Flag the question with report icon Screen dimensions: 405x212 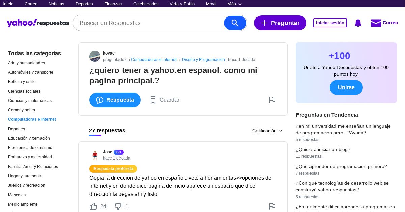[x=272, y=100]
